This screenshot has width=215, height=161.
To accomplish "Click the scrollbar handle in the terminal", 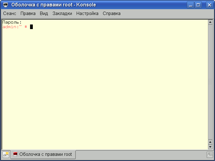I will 210,82.
